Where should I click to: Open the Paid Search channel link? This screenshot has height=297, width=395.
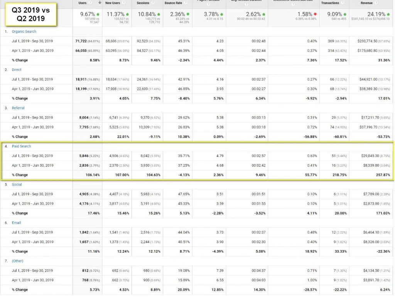point(22,146)
